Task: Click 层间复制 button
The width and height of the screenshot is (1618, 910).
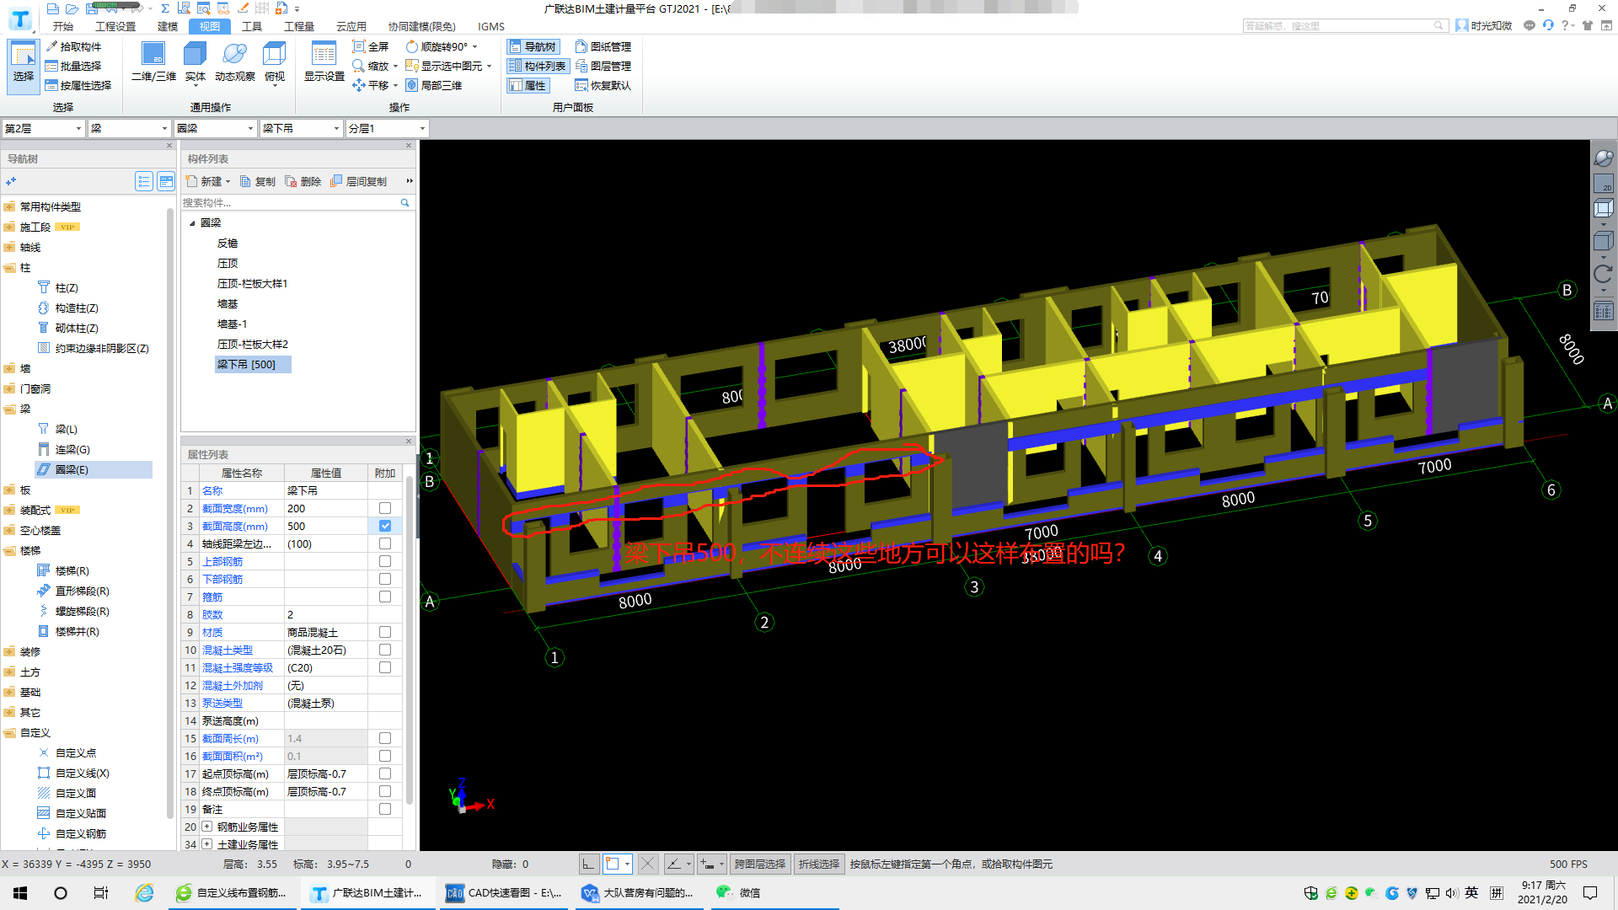Action: click(x=359, y=181)
